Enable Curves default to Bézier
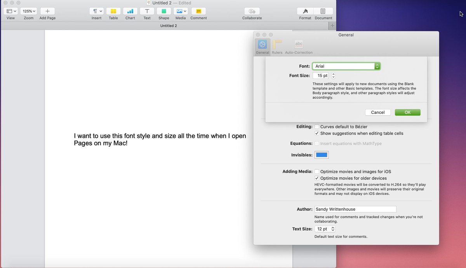 (x=317, y=127)
